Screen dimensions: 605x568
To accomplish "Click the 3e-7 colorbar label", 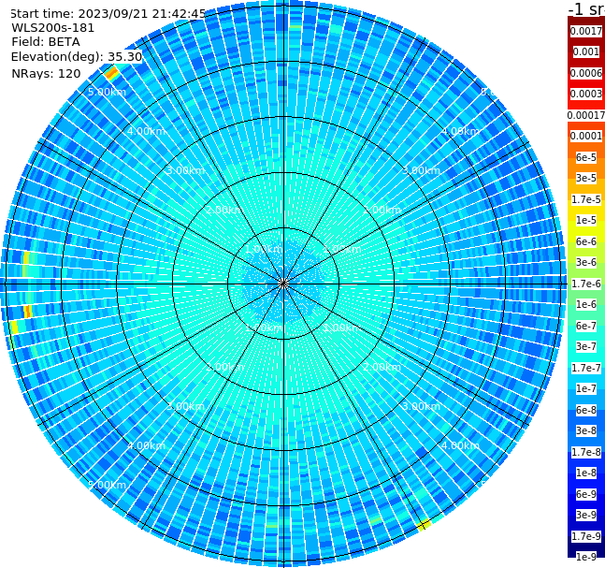I will pos(586,346).
